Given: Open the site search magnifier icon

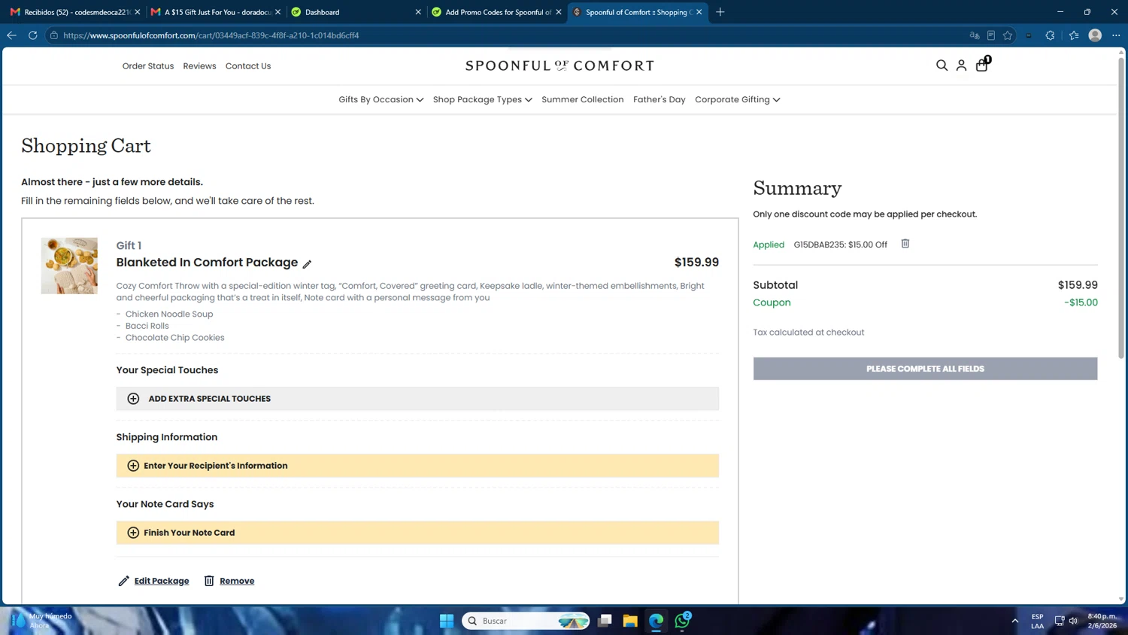Looking at the screenshot, I should pos(942,65).
